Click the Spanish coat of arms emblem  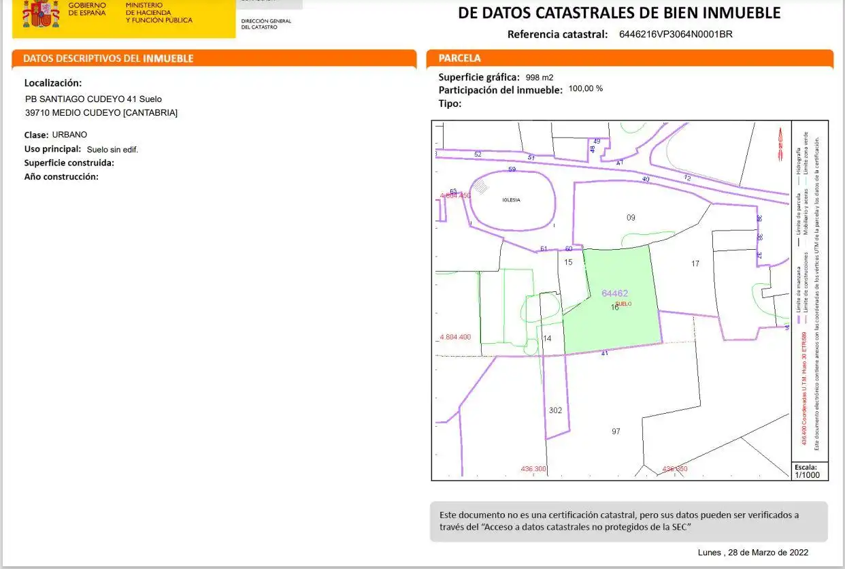click(x=41, y=14)
